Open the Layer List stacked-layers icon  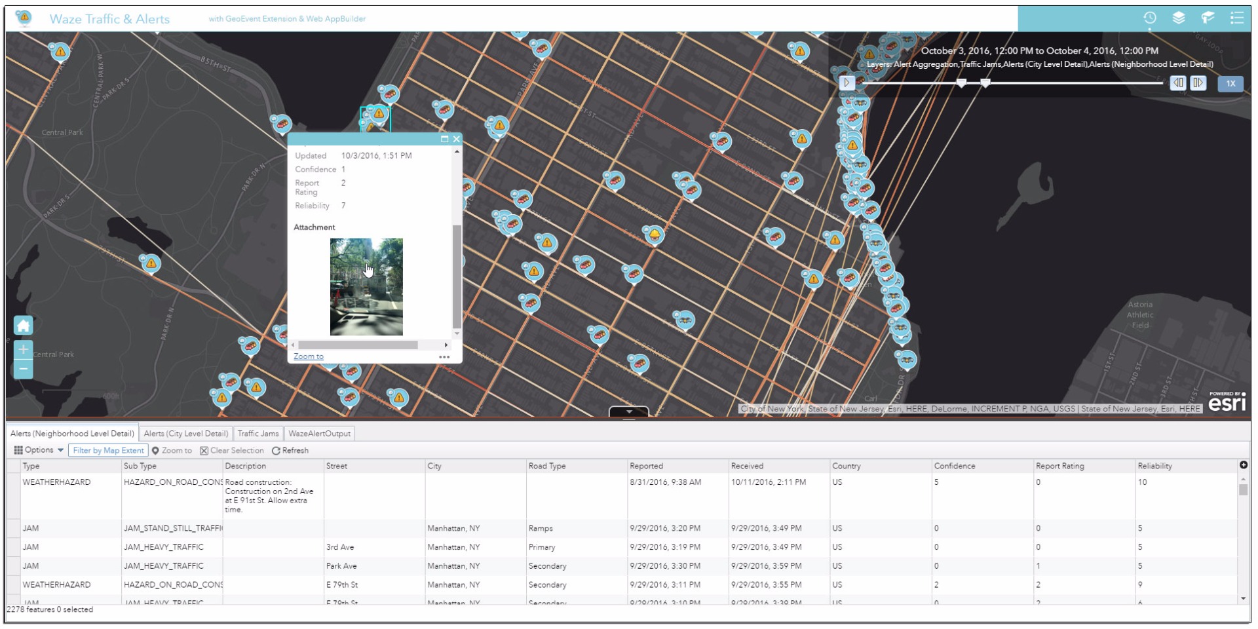pos(1179,18)
